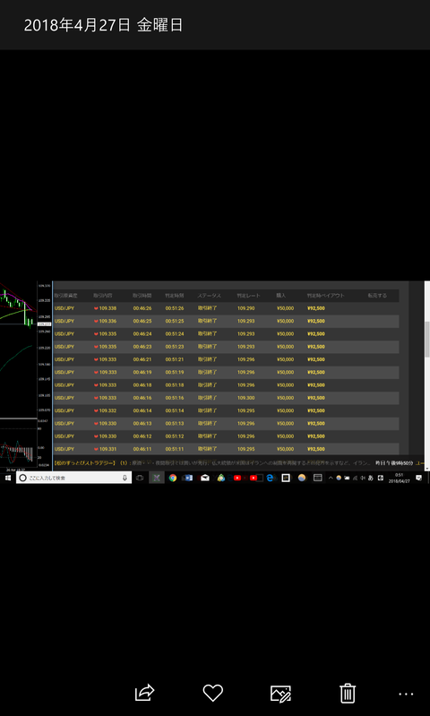The width and height of the screenshot is (430, 716).
Task: Click the date header 2018年4月27日 金曜日
Action: tap(103, 25)
